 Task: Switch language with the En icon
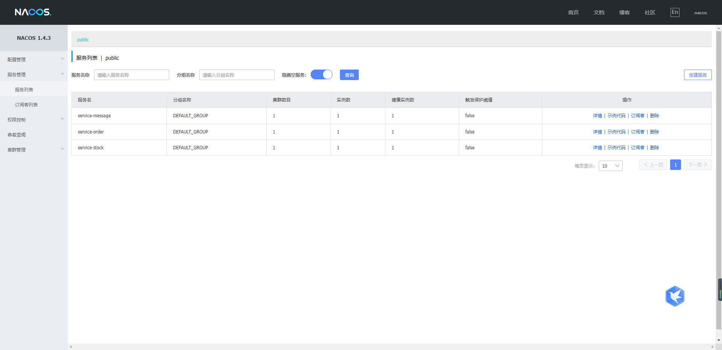tap(675, 12)
